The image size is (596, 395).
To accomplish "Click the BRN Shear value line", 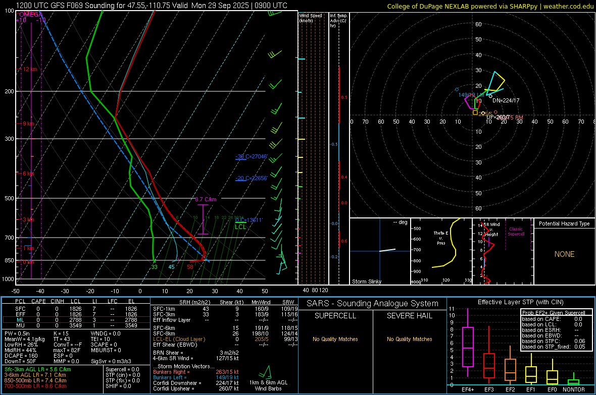I will [x=196, y=353].
